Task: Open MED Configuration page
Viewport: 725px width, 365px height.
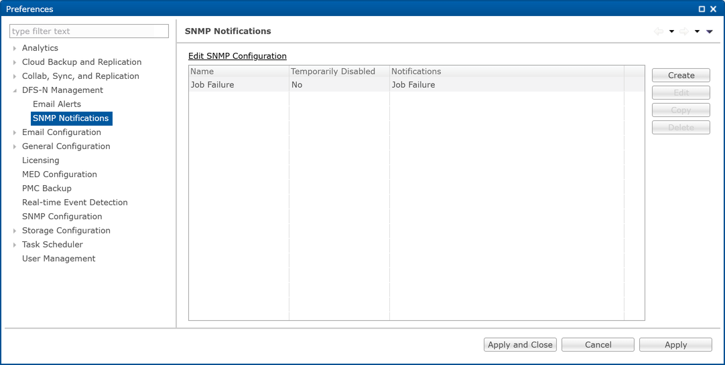Action: point(60,174)
